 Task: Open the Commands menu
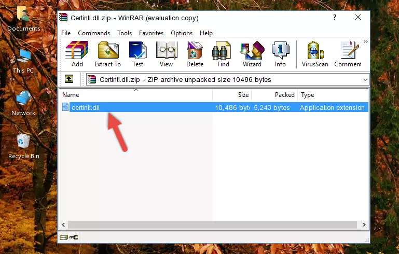click(x=94, y=33)
